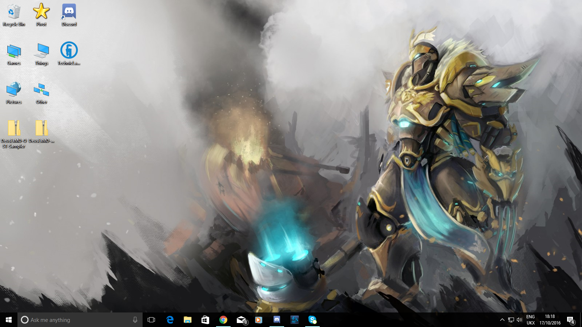Open Task View from taskbar
582x327 pixels.
click(x=151, y=320)
